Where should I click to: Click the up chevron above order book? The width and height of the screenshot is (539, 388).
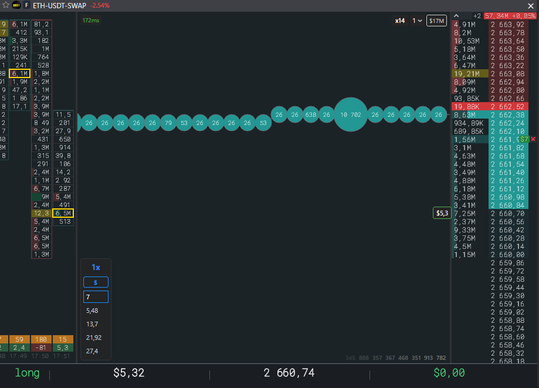tap(456, 16)
